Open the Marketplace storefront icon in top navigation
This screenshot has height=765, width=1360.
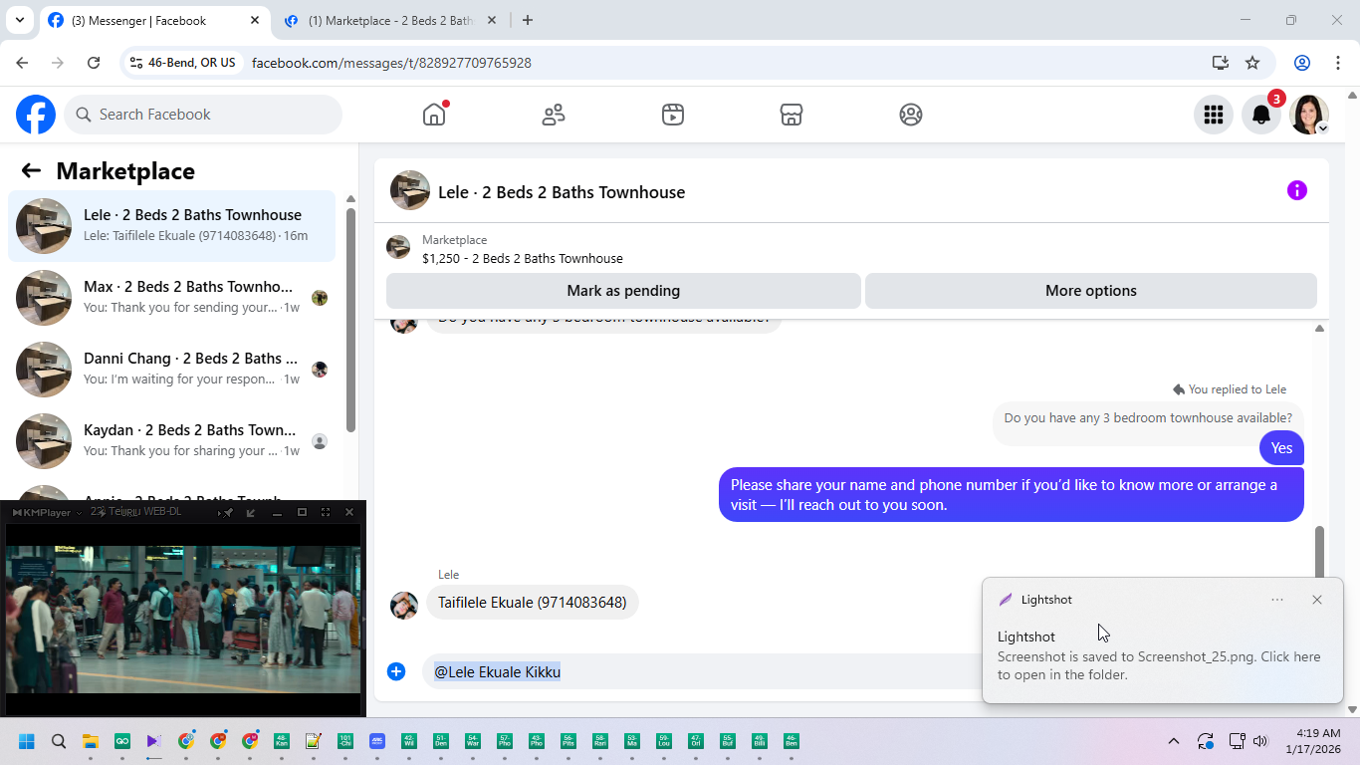tap(792, 115)
